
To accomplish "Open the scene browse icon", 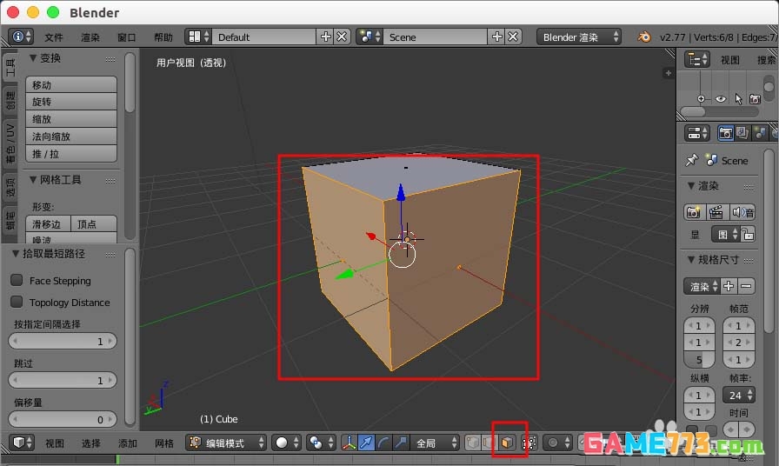I will [370, 37].
